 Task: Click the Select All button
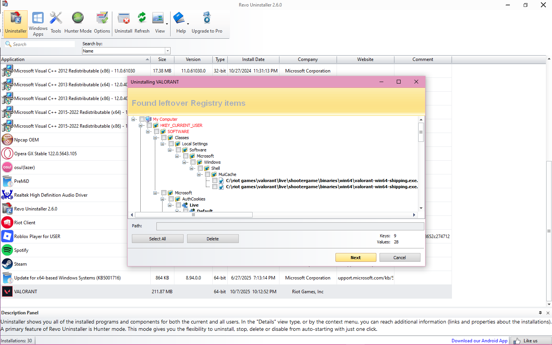click(158, 239)
